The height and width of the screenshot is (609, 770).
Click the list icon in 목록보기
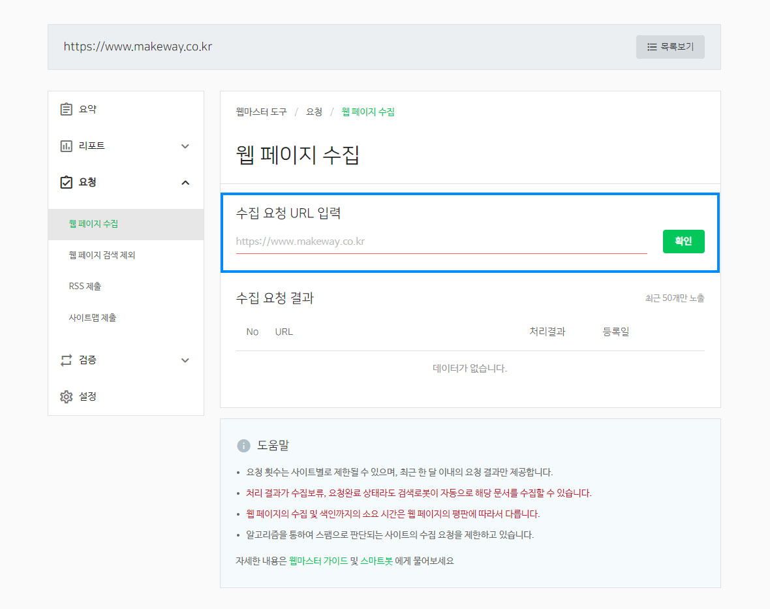(x=652, y=47)
